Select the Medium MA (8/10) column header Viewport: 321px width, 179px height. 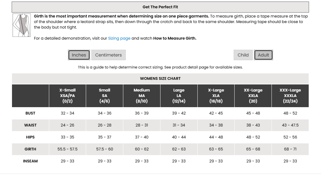pos(142,96)
